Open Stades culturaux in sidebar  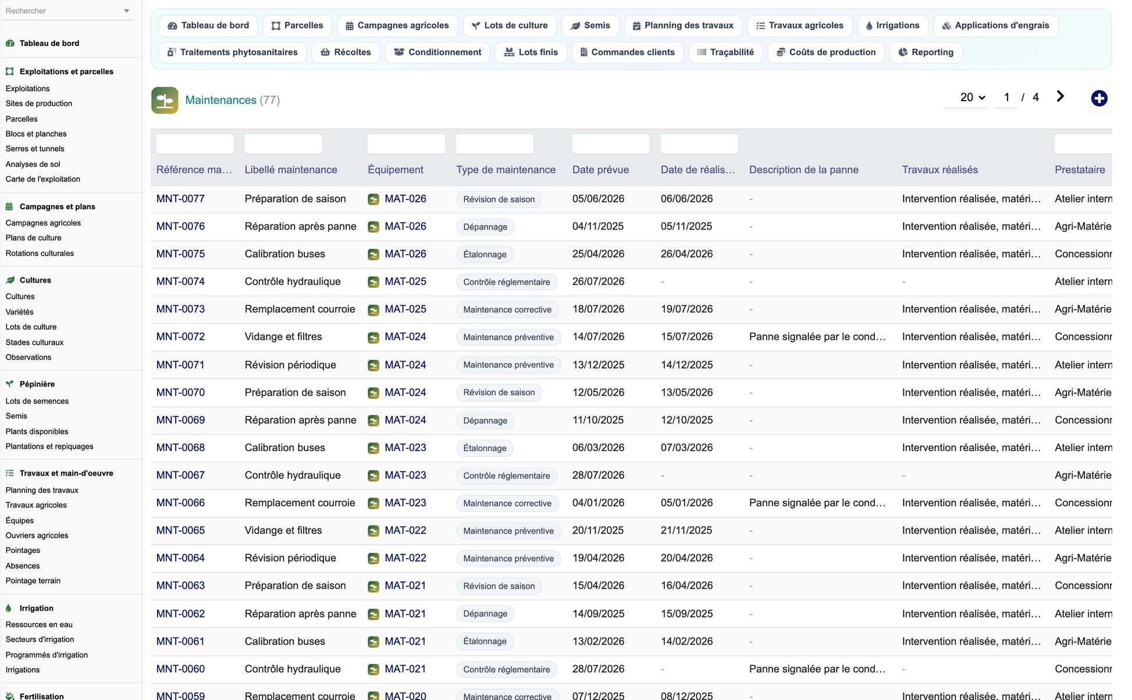pyautogui.click(x=35, y=342)
